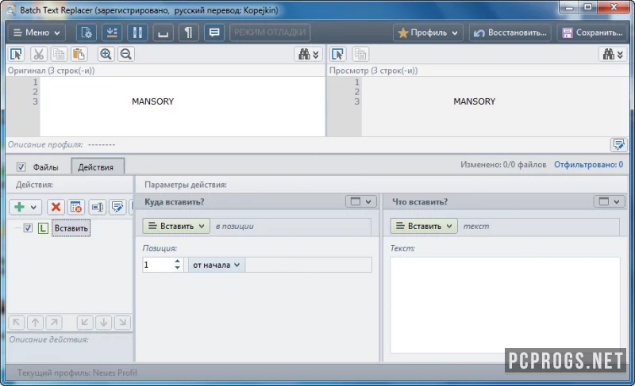The height and width of the screenshot is (386, 635).
Task: Click the file settings icon with gear
Action: (x=87, y=32)
